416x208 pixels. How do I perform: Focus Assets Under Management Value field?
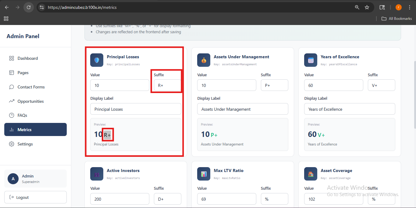pyautogui.click(x=227, y=85)
